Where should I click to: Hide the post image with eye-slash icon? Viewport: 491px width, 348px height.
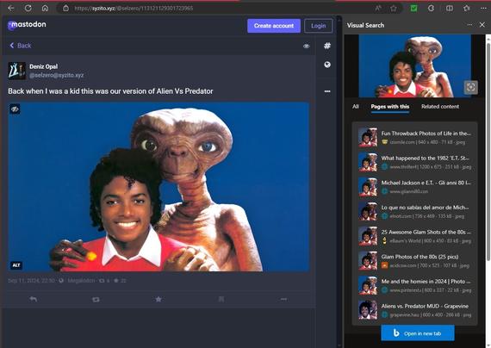tap(15, 109)
